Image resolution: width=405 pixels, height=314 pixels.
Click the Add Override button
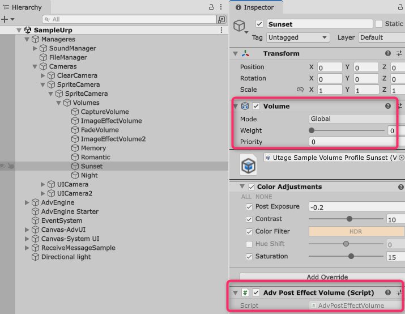[321, 277]
